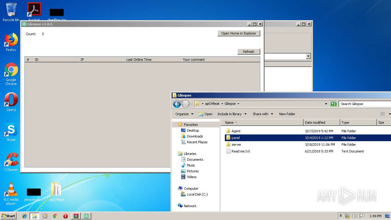Select the Agent folder icon
The image size is (391, 220).
coord(228,131)
